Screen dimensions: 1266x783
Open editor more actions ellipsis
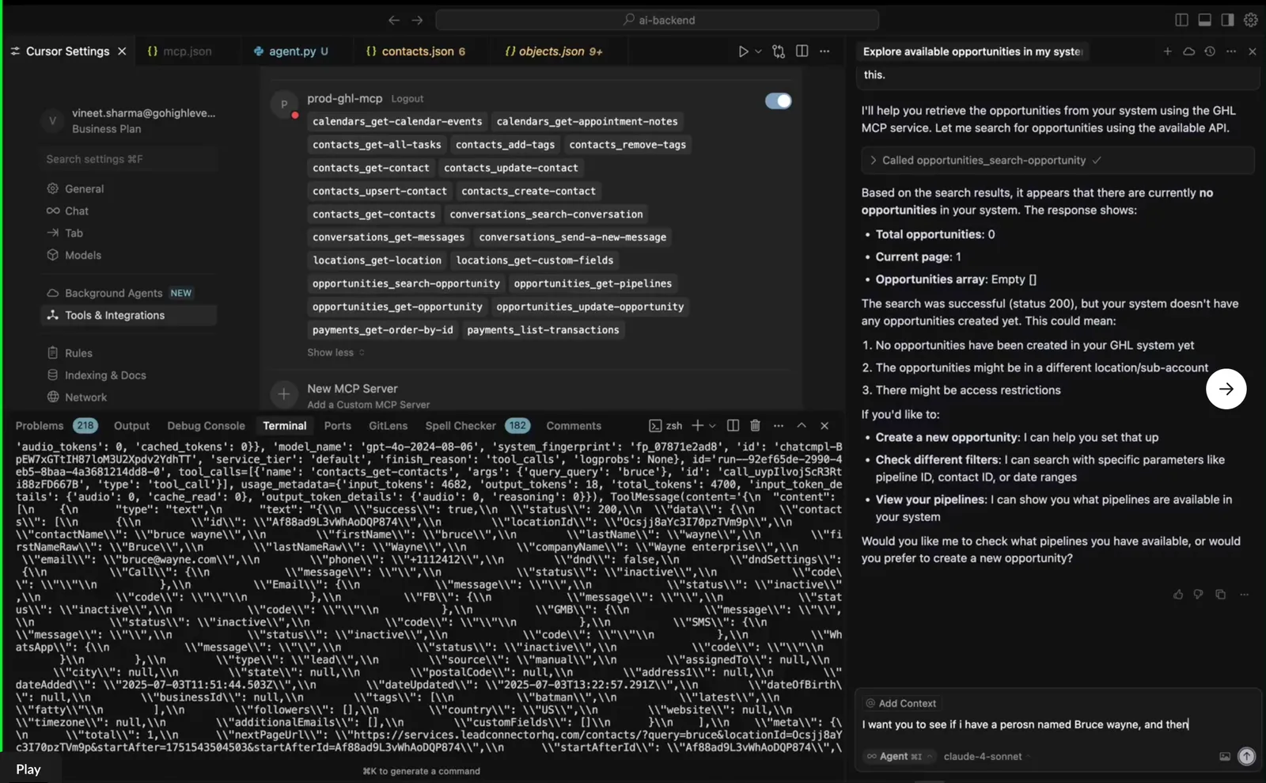pos(824,51)
